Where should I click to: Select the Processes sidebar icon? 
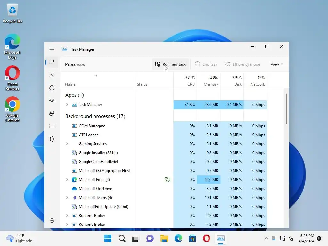[x=52, y=62]
